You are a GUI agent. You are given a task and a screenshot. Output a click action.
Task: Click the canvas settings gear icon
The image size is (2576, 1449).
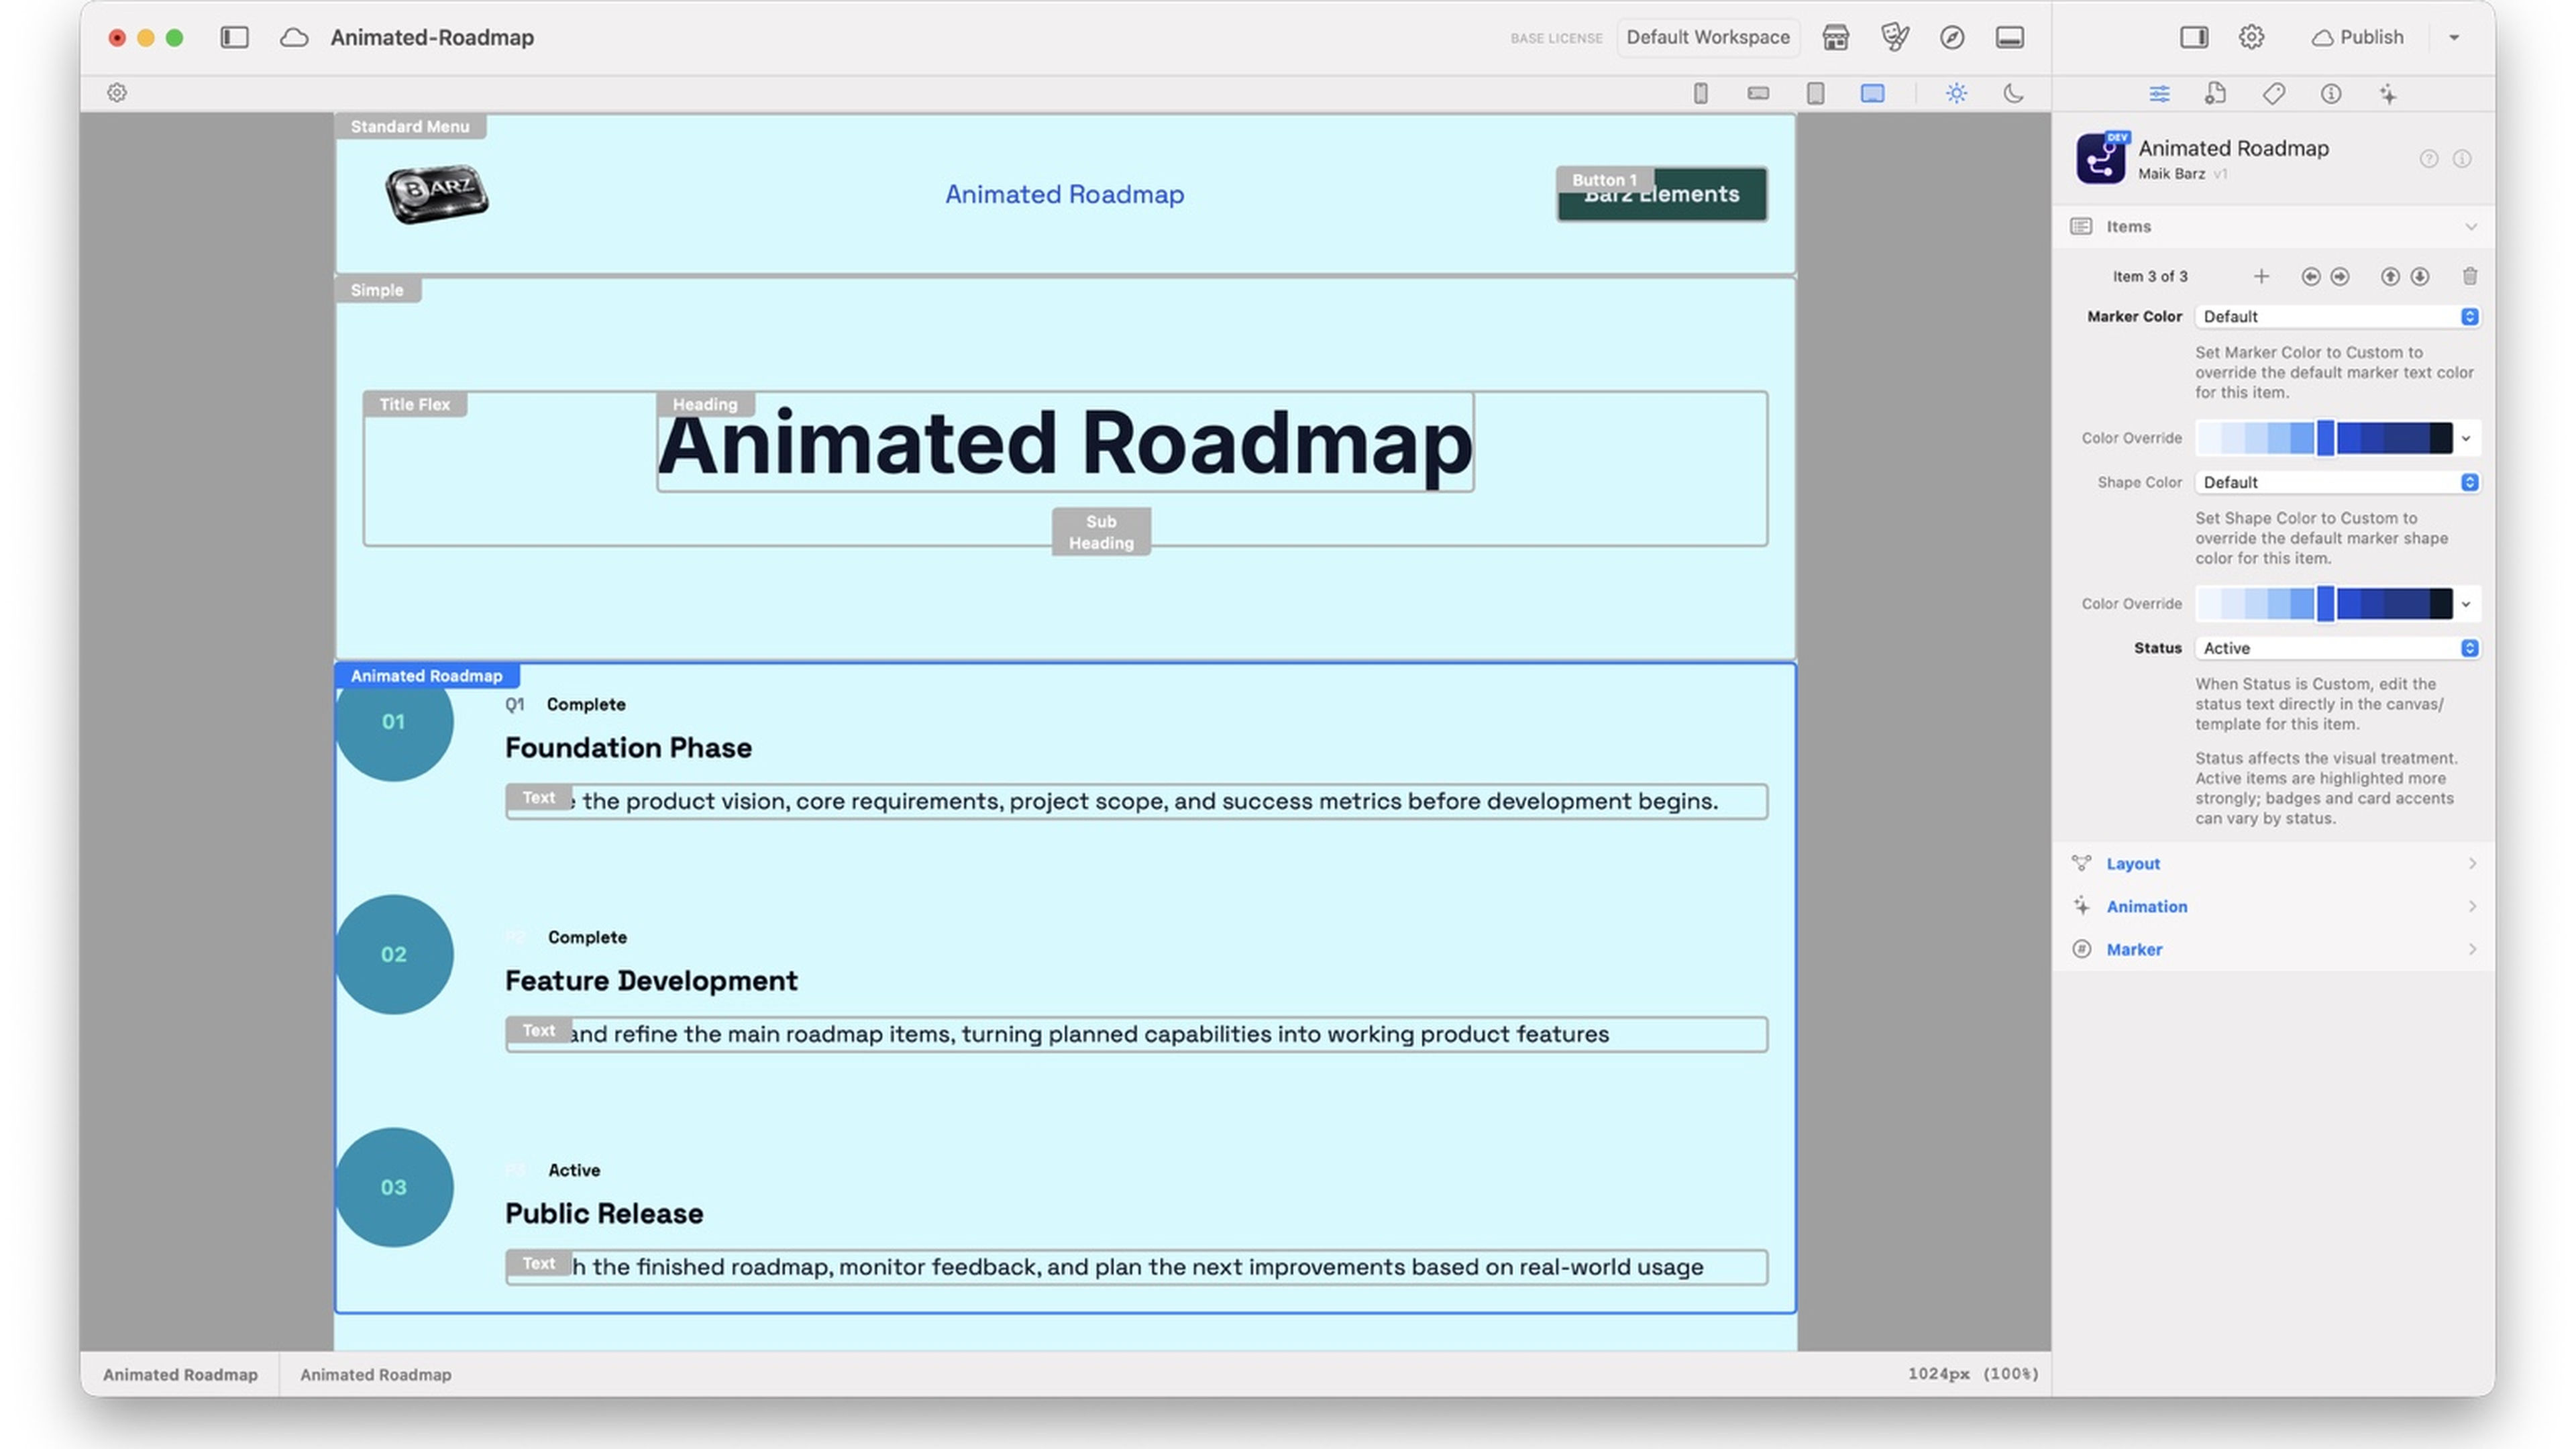click(117, 93)
